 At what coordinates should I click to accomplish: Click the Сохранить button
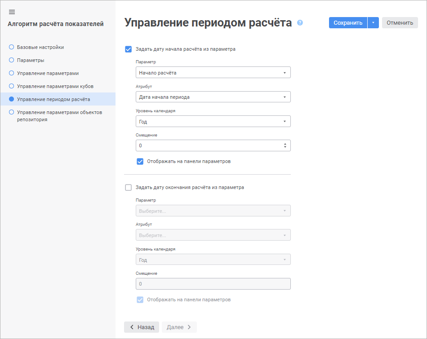tap(348, 23)
